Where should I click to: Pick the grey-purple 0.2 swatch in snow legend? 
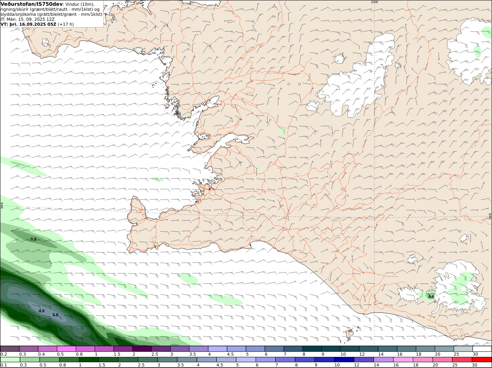tap(10, 349)
